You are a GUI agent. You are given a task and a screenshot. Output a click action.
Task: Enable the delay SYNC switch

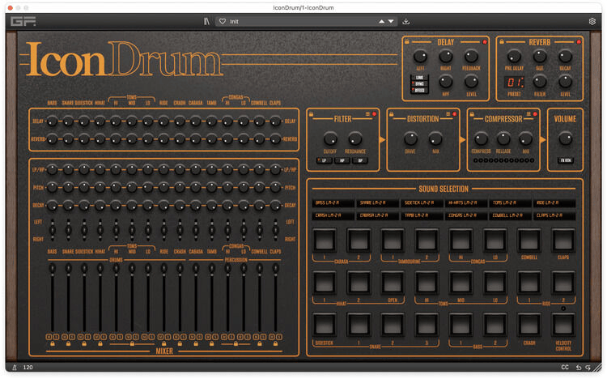point(419,83)
